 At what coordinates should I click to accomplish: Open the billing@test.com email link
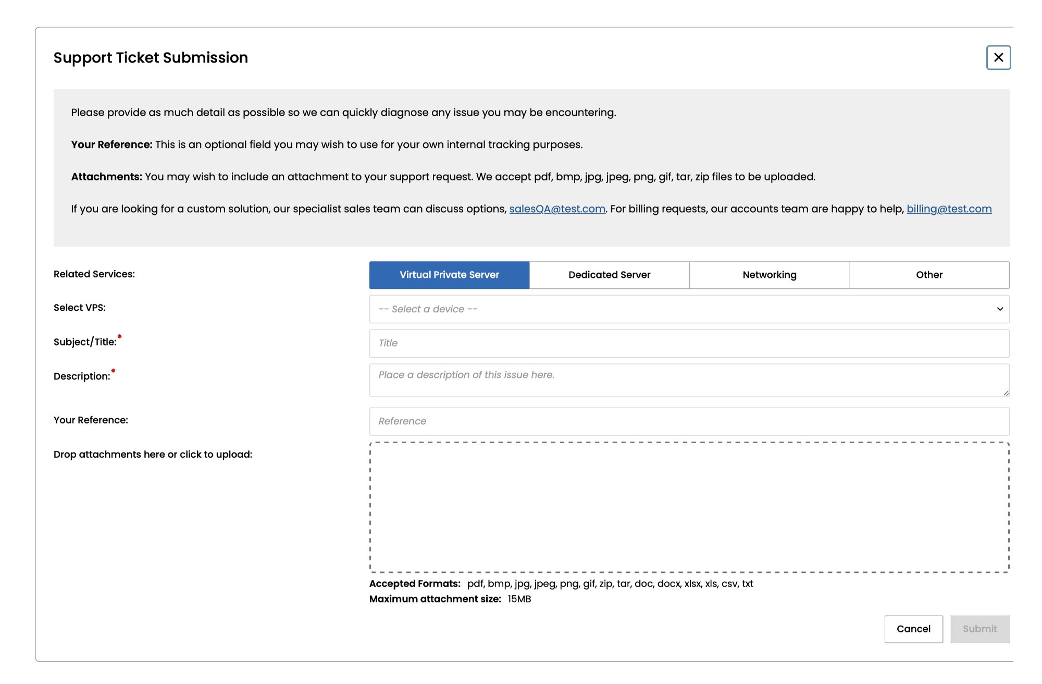[949, 209]
